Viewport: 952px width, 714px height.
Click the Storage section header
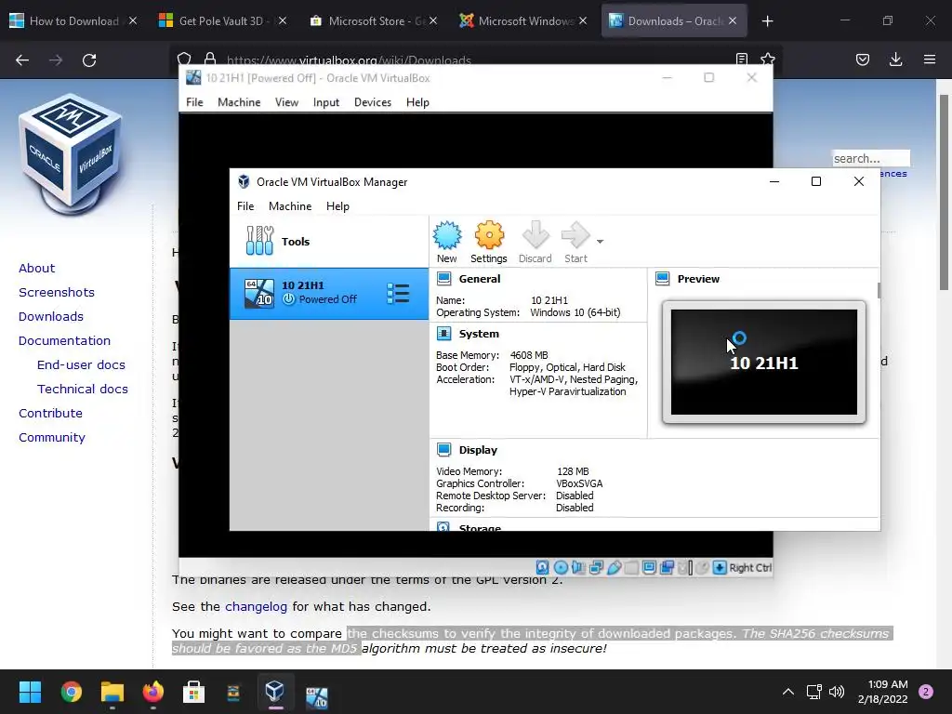[x=480, y=527]
